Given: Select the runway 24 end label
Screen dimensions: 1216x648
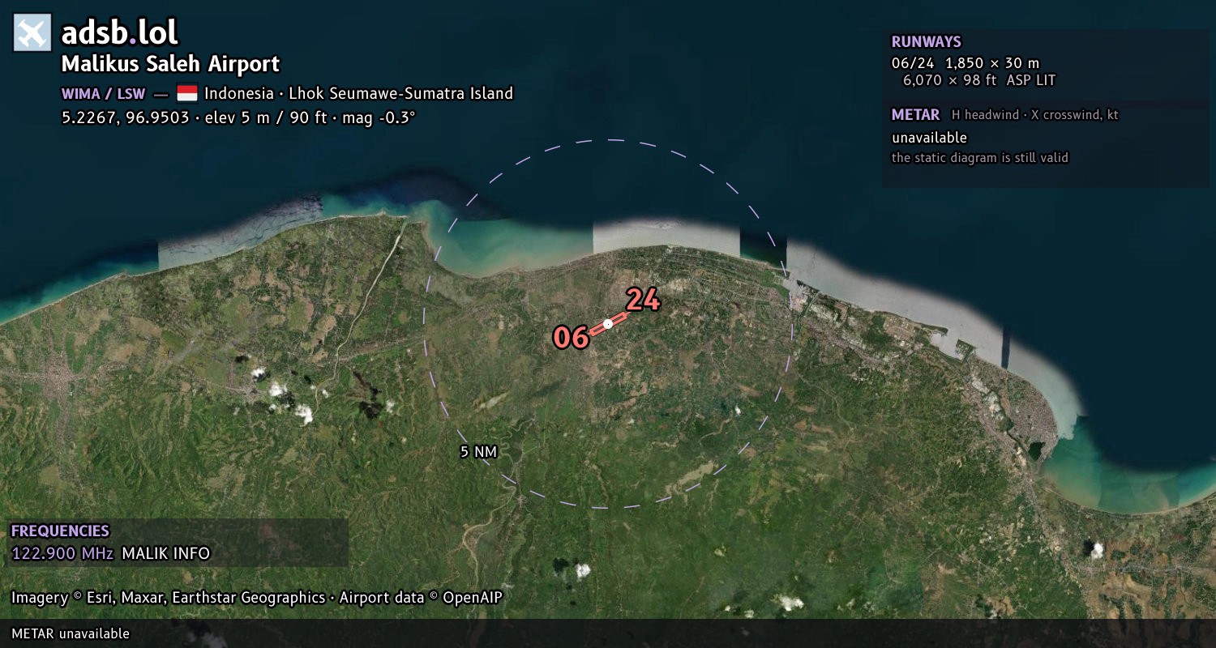Looking at the screenshot, I should pos(643,301).
